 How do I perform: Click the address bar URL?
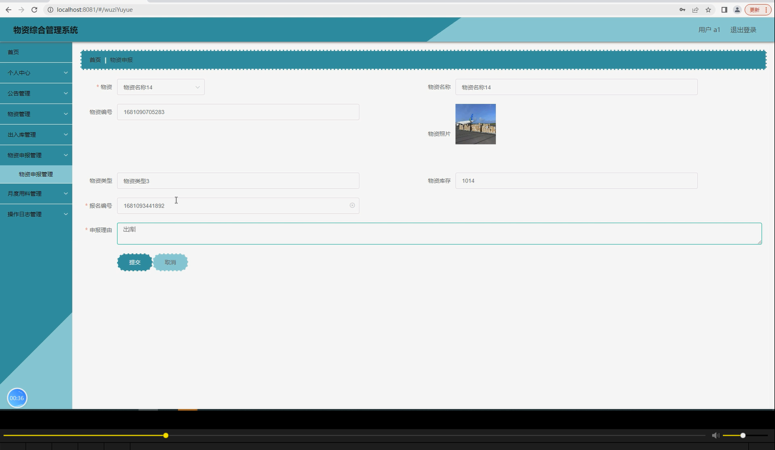click(x=95, y=10)
